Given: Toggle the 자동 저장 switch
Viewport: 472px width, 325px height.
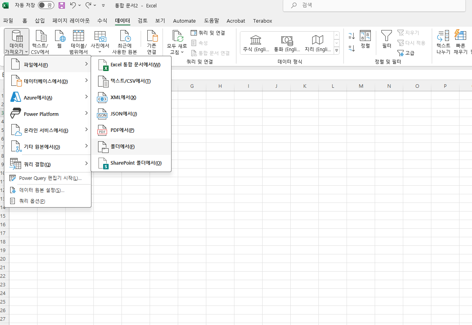Looking at the screenshot, I should tap(46, 5).
